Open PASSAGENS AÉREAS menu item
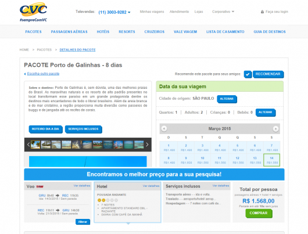The width and height of the screenshot is (308, 234). point(69,31)
